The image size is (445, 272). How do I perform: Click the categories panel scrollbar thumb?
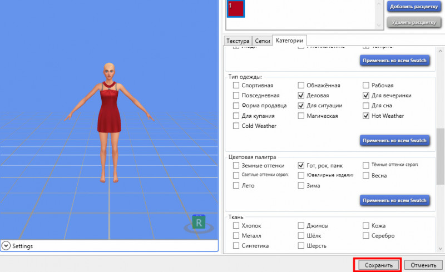(x=440, y=156)
